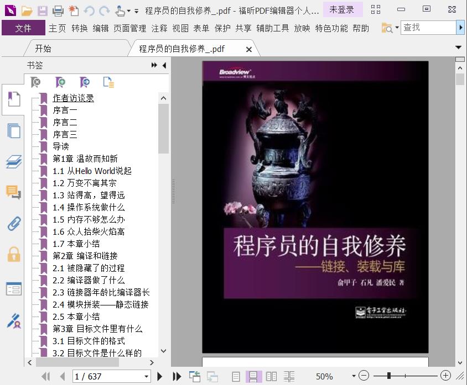Open bookmark 2.4 模块拼装——静态链接
The height and width of the screenshot is (385, 467).
pyautogui.click(x=101, y=304)
